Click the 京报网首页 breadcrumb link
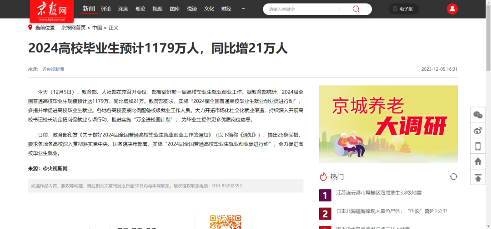The width and height of the screenshot is (491, 229). [x=73, y=28]
